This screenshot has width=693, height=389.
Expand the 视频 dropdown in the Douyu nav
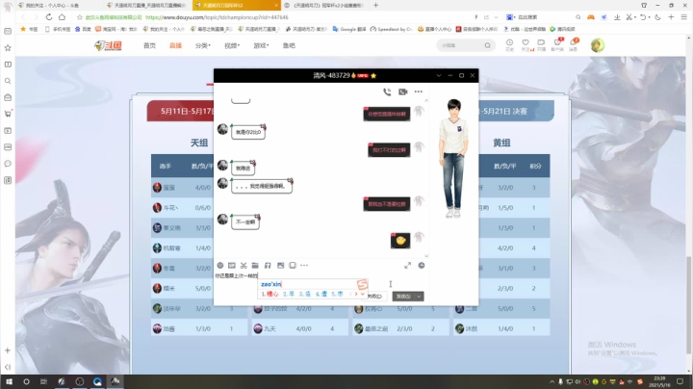click(x=232, y=45)
